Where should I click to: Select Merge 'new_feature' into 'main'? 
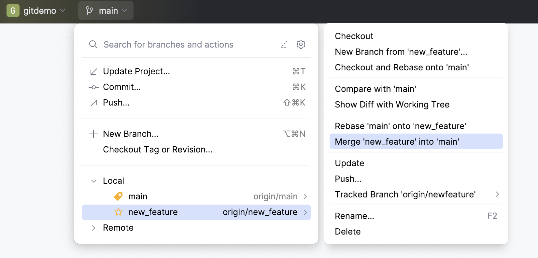(397, 141)
